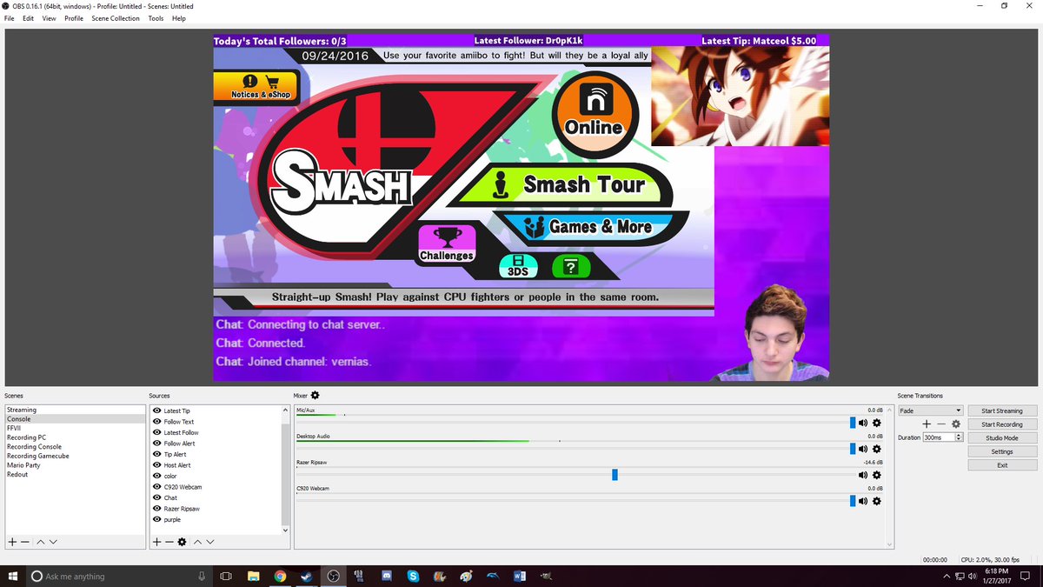This screenshot has width=1043, height=587.
Task: Hide the Host Alert source
Action: pyautogui.click(x=156, y=465)
